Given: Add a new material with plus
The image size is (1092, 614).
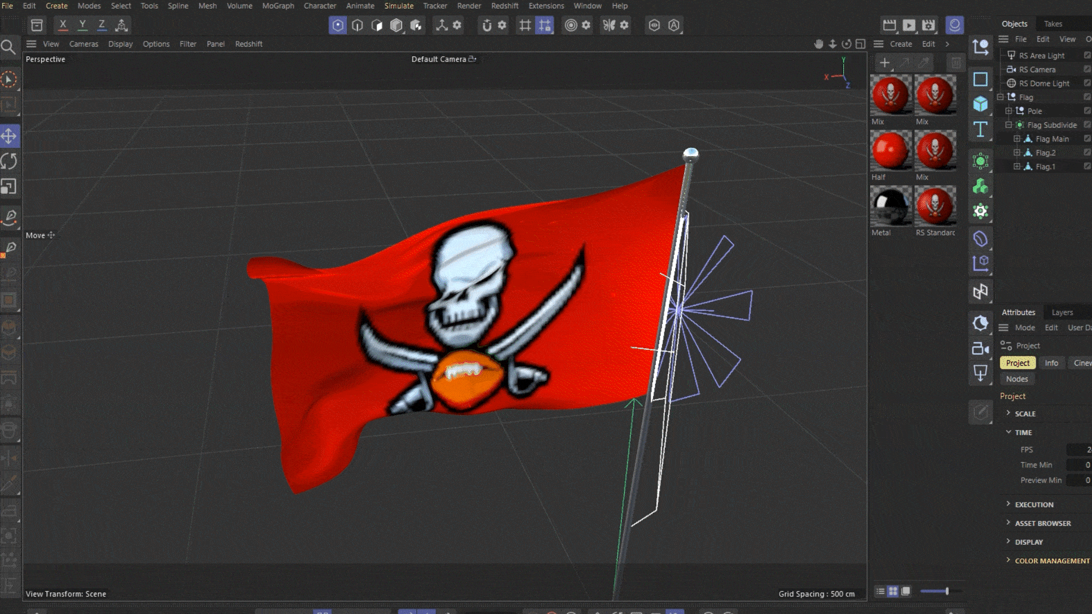Looking at the screenshot, I should coord(884,63).
